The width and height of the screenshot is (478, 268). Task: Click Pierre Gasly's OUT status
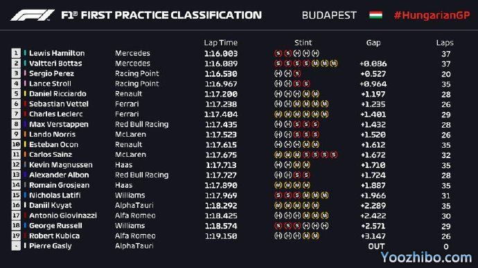tap(376, 246)
